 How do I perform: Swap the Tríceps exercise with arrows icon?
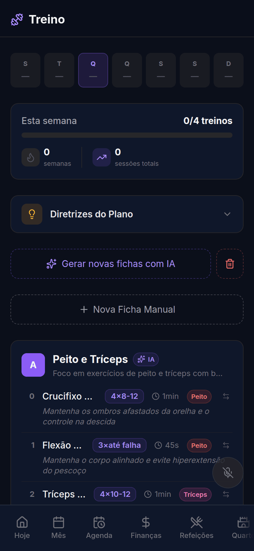tap(226, 494)
